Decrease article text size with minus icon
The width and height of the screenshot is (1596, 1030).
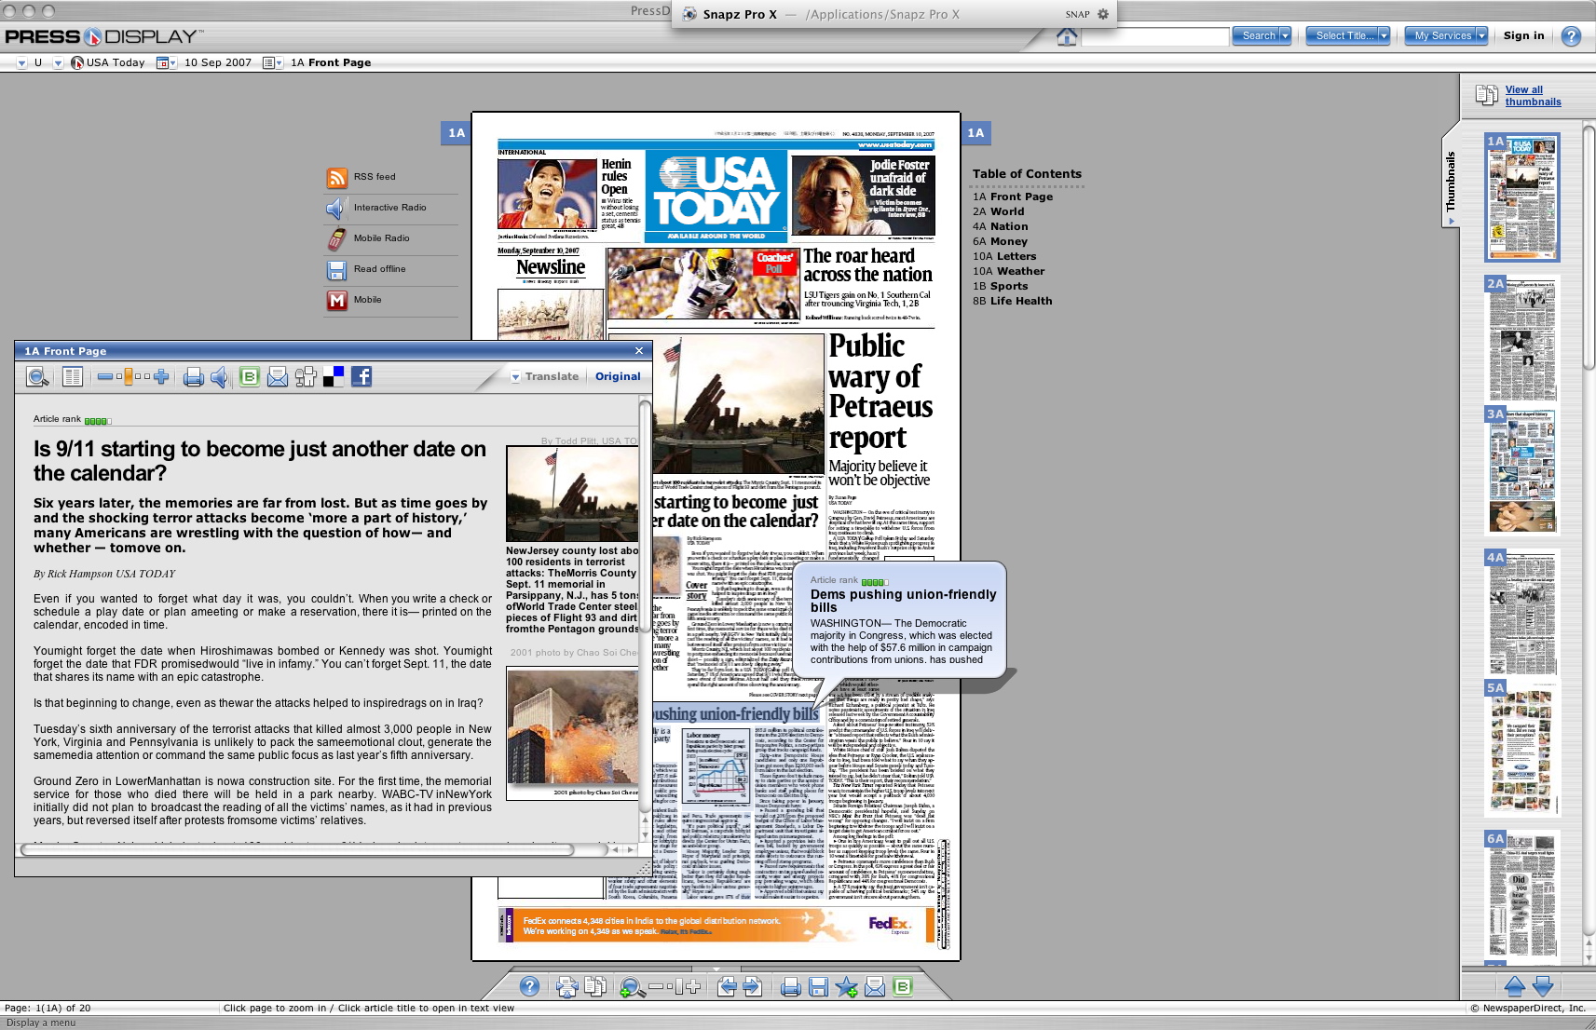(x=105, y=377)
